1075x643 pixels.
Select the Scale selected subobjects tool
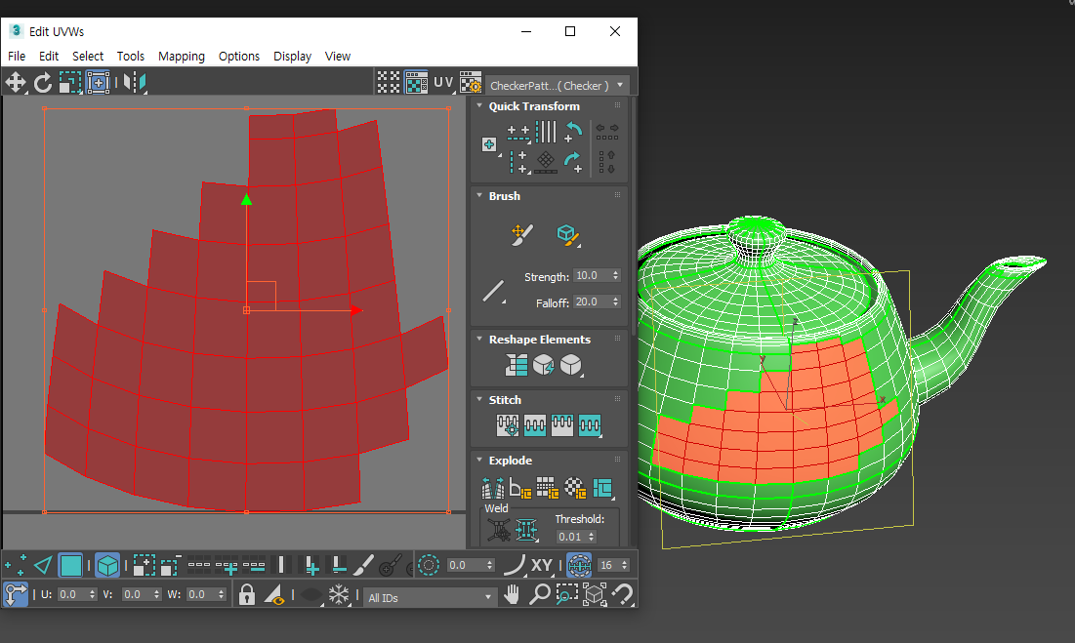pyautogui.click(x=70, y=83)
